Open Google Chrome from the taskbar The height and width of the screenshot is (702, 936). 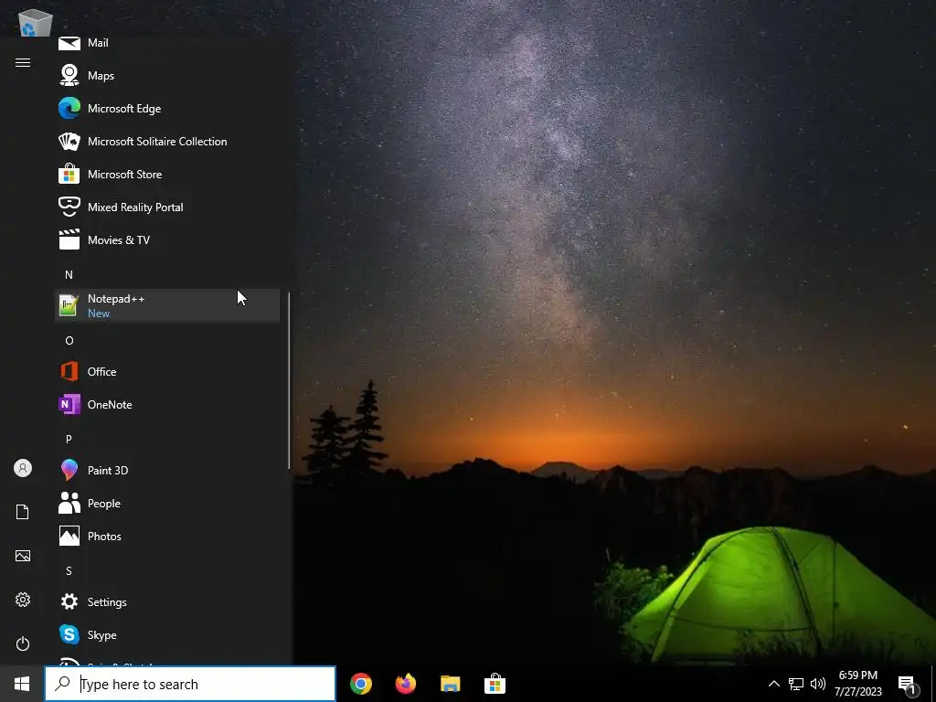pos(361,684)
